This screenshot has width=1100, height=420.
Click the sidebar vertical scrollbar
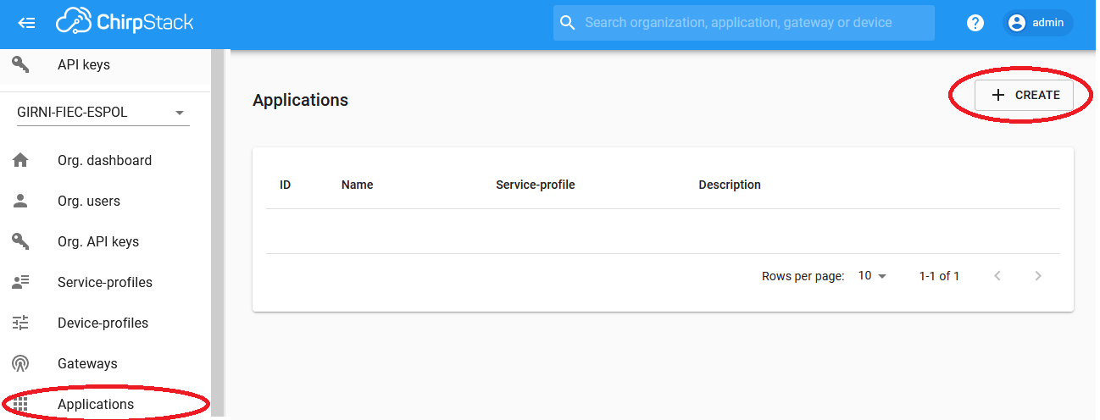[218, 229]
